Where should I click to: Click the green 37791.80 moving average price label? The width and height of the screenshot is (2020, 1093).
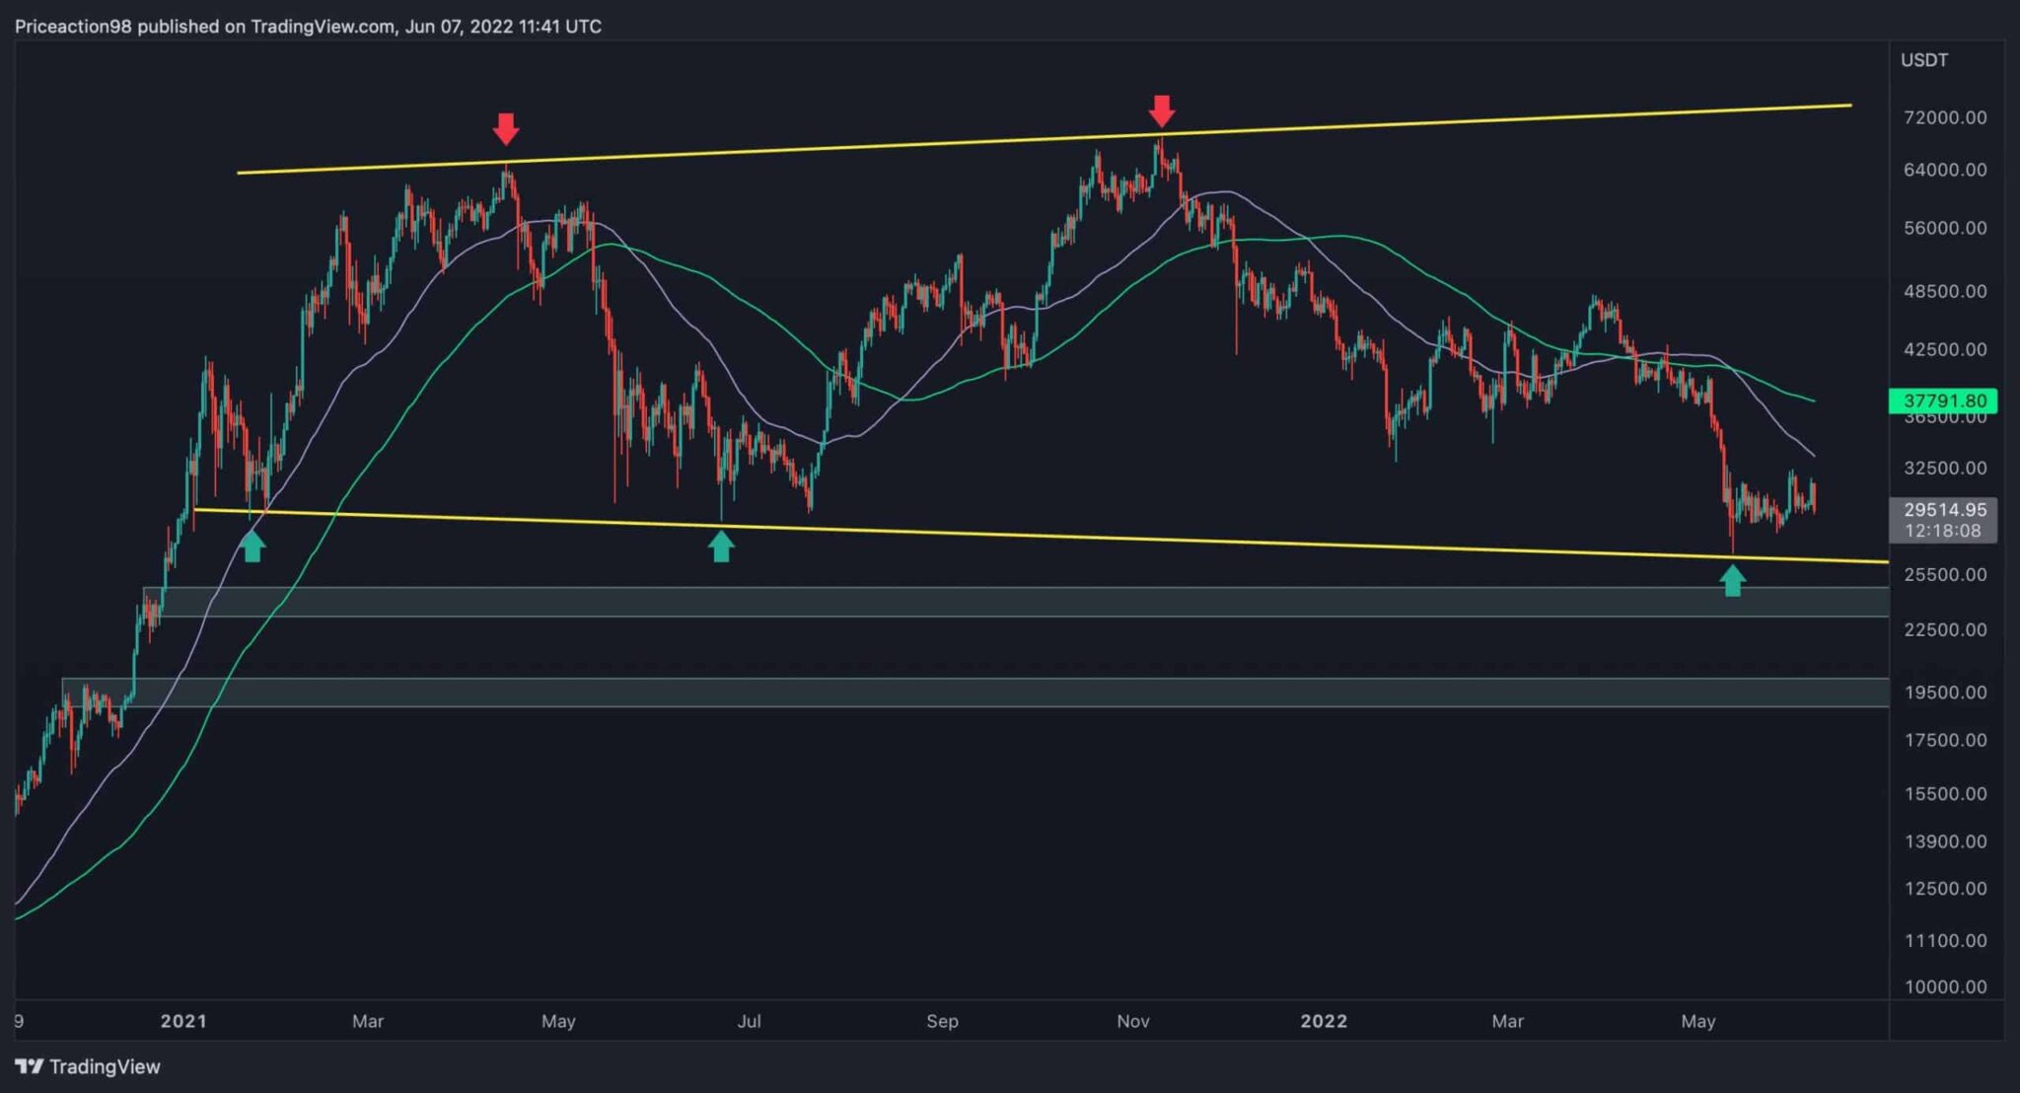pyautogui.click(x=1943, y=401)
